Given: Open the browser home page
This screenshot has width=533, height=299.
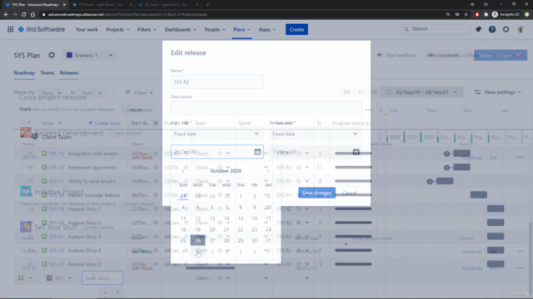Looking at the screenshot, I should pos(32,15).
